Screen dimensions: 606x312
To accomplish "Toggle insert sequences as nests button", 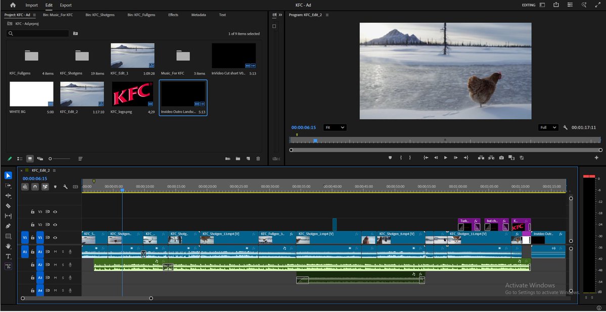I will pyautogui.click(x=25, y=186).
